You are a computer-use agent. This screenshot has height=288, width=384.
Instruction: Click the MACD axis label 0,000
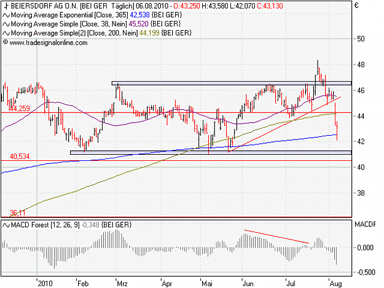365,247
